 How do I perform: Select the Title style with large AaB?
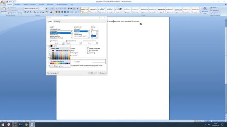point(118,10)
